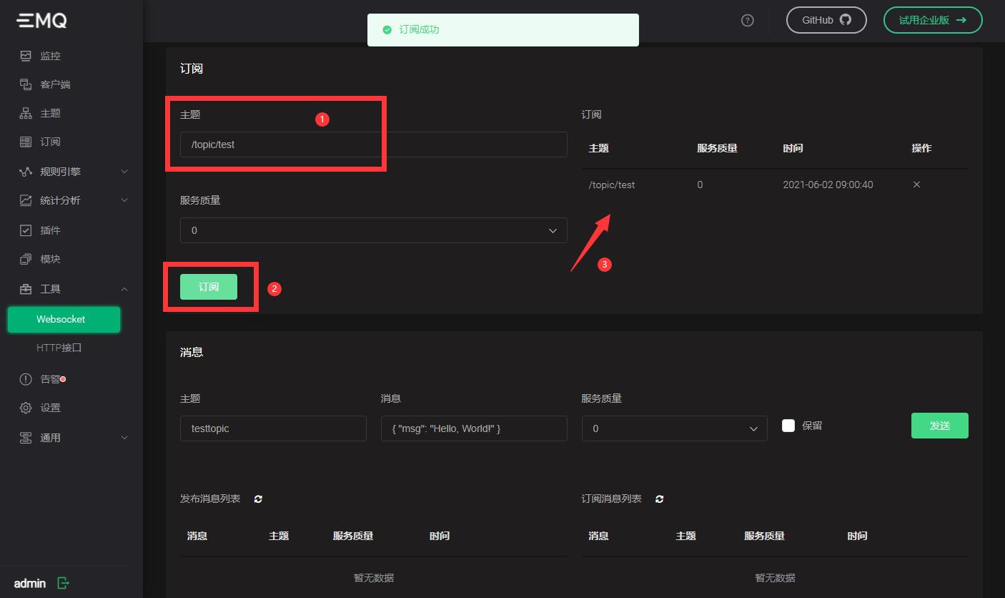Image resolution: width=1005 pixels, height=598 pixels.
Task: Click the 订阅成功 success notification
Action: pos(503,29)
